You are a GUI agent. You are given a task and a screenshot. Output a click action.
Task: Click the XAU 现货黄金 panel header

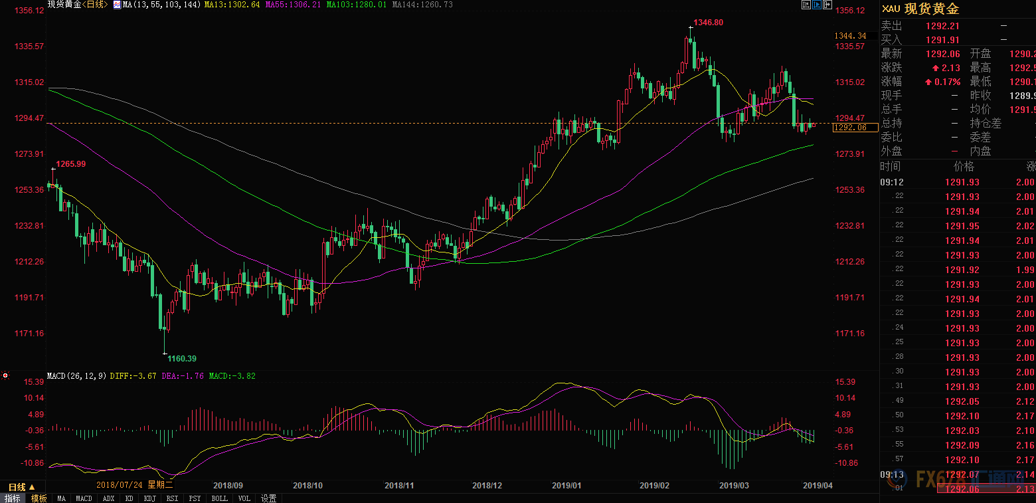click(x=920, y=9)
